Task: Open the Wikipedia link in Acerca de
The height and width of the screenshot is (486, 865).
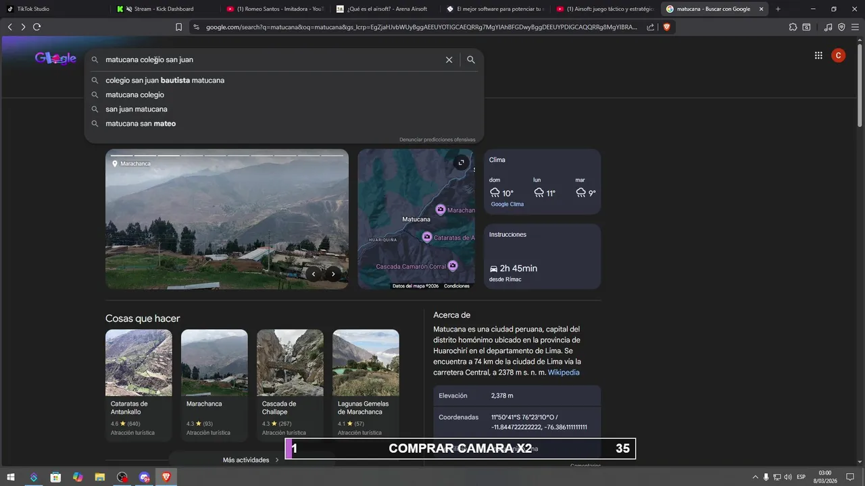Action: [x=564, y=373]
